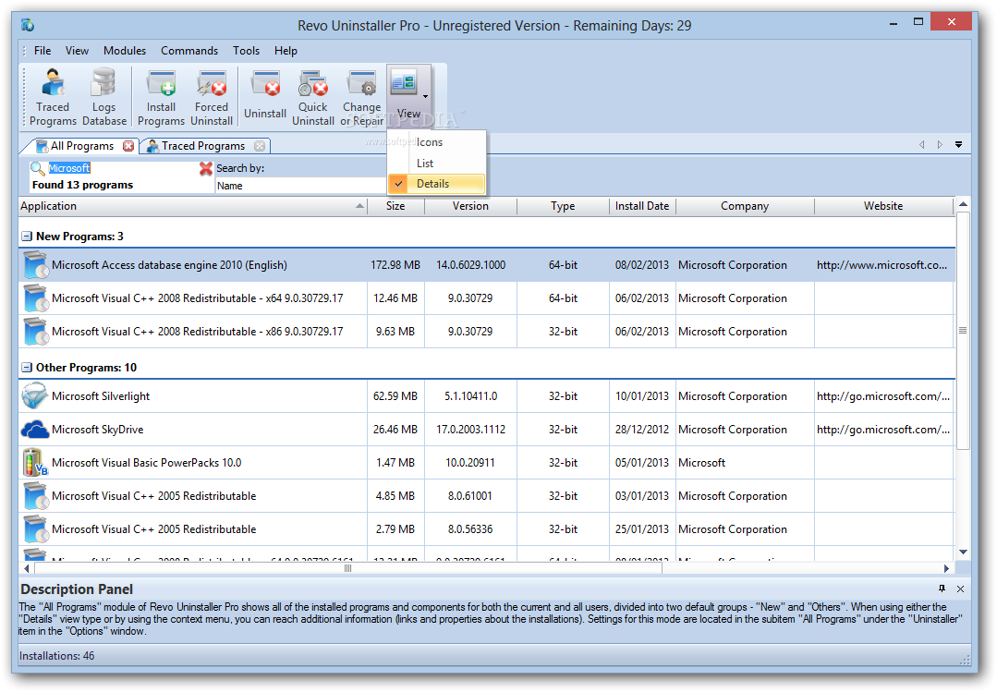Viewport: 997px width, 692px height.
Task: Collapse the New Programs: 3 group
Action: 27,236
